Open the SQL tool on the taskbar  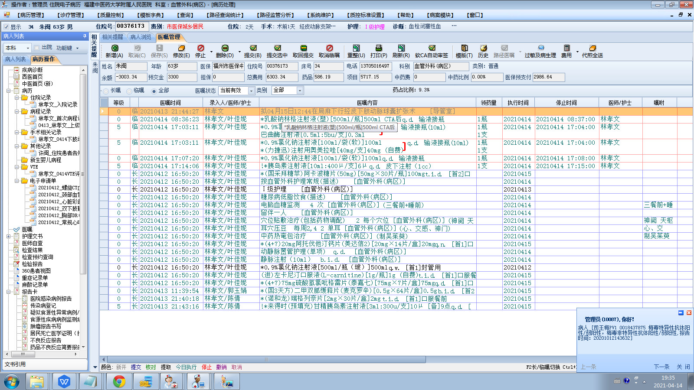coord(145,382)
